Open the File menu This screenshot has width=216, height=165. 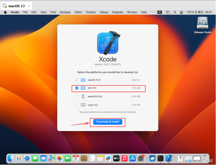point(25,12)
